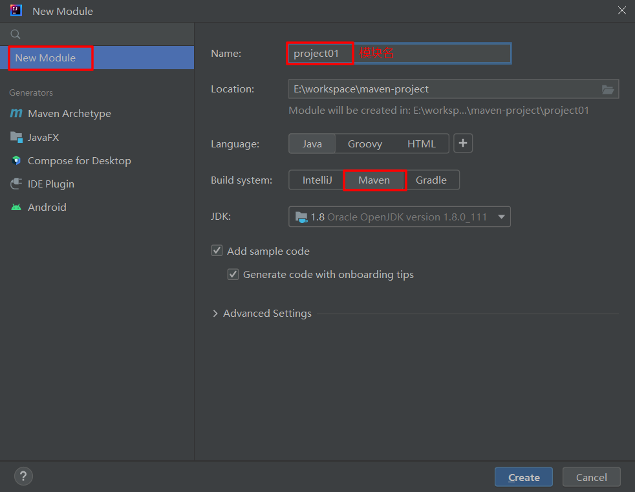
Task: Select the JavaFX generator
Action: tap(43, 137)
